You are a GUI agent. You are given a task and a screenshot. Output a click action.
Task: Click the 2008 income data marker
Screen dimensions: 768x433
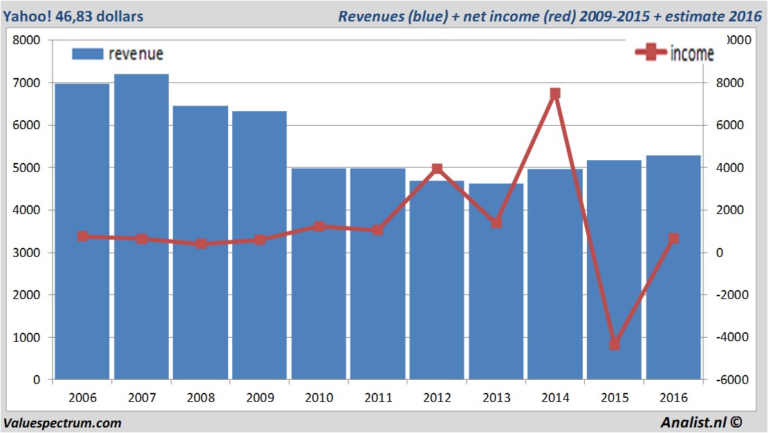pos(201,244)
